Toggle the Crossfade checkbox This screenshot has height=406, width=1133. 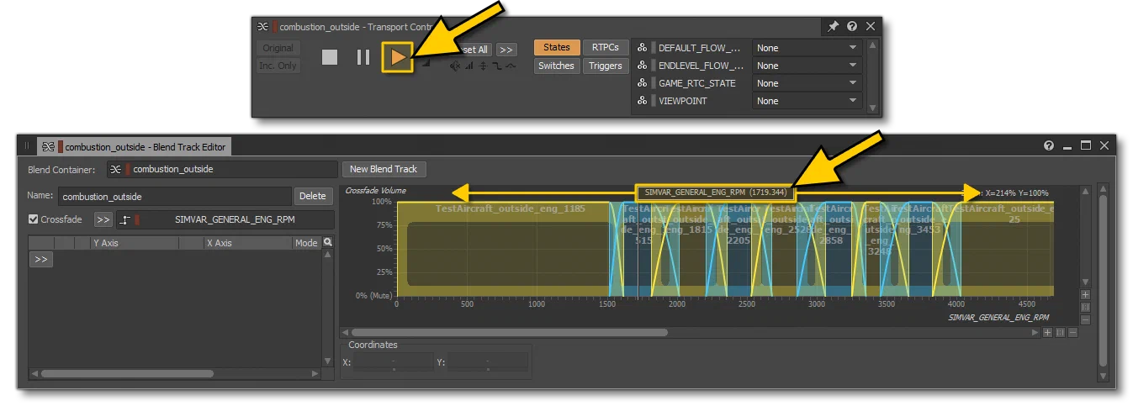click(34, 219)
